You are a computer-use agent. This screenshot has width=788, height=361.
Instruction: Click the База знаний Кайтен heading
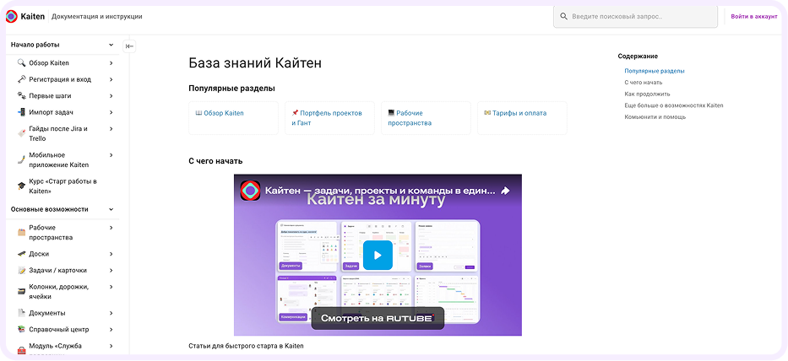(x=255, y=63)
